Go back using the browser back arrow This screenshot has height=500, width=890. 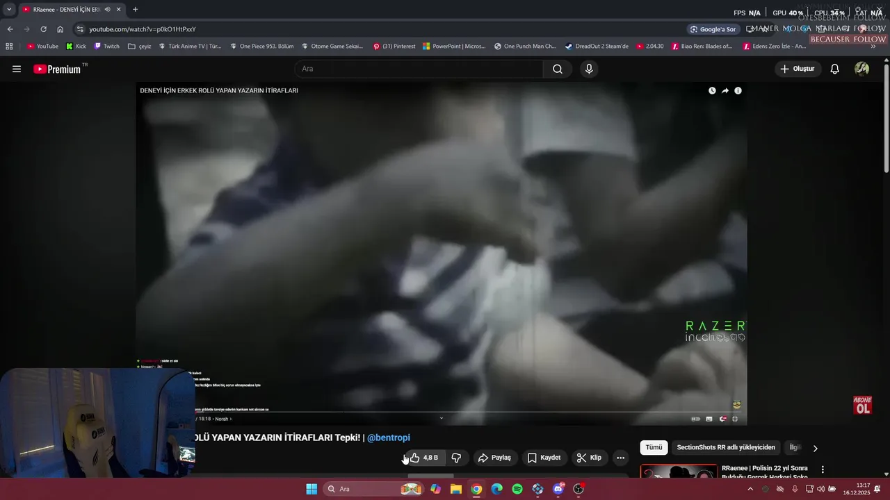(x=10, y=29)
